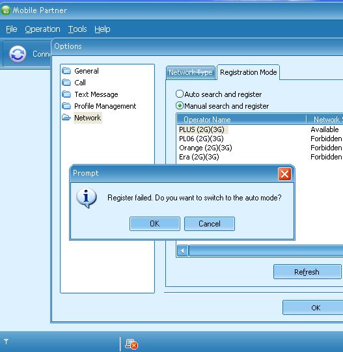Viewport: 343px width, 352px height.
Task: Click the Text Message folder icon
Action: 66,94
